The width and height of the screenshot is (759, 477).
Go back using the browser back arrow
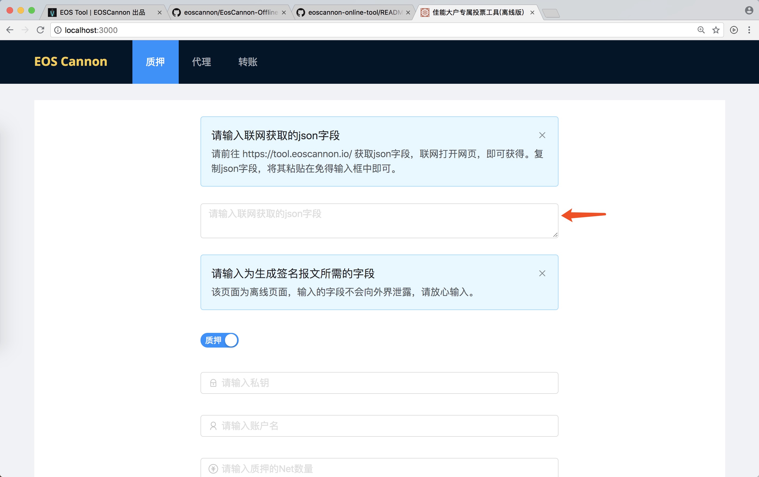(x=10, y=30)
